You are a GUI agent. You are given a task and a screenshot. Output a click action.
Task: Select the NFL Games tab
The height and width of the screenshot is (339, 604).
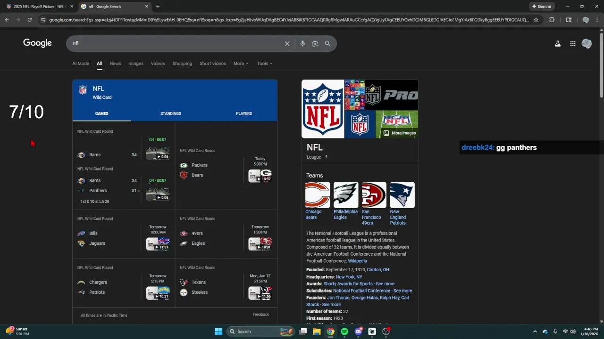pyautogui.click(x=102, y=113)
